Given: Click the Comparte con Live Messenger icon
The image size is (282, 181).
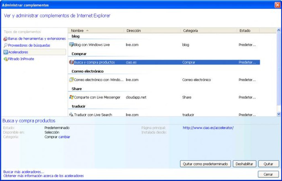Looking at the screenshot, I should coord(71,97).
